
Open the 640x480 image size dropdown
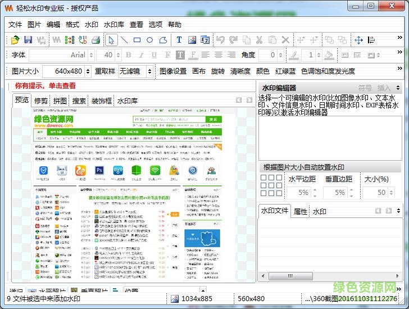[x=88, y=71]
